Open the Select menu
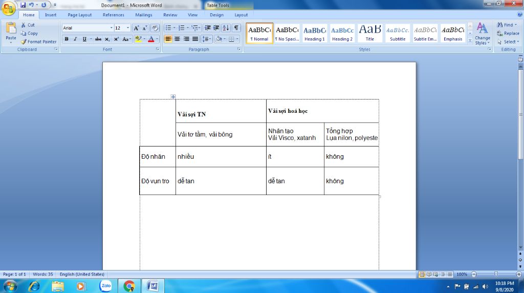Image resolution: width=524 pixels, height=293 pixels. coord(508,42)
